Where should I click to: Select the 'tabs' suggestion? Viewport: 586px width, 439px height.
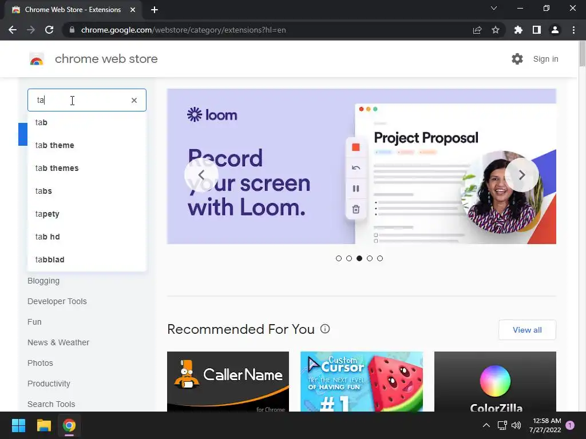[x=87, y=191]
